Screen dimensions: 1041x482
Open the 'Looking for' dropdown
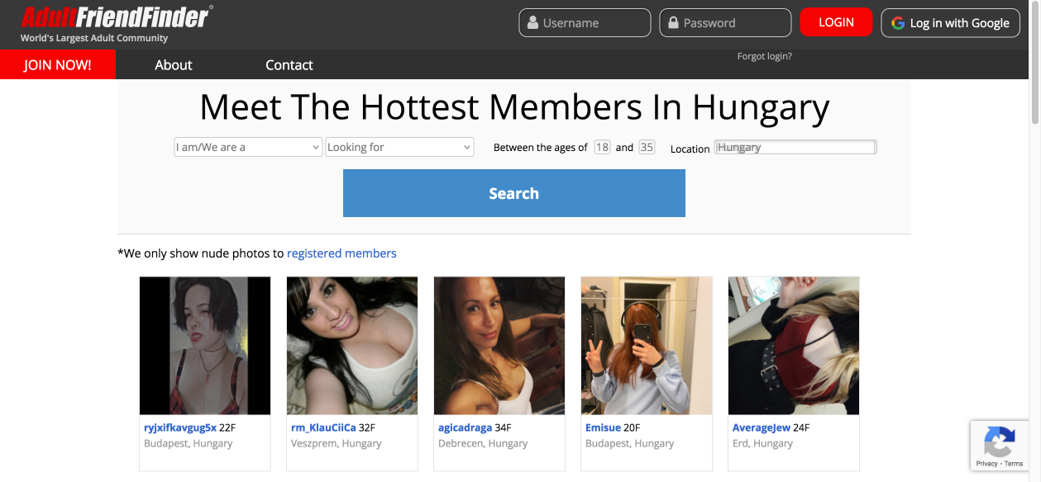[x=399, y=146]
